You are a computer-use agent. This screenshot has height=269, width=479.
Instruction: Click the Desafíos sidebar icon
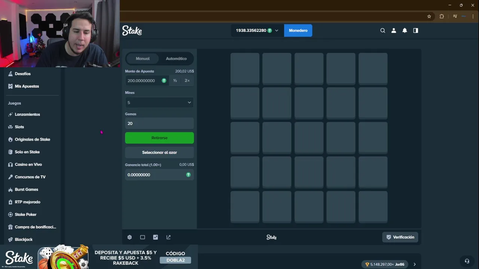point(10,74)
